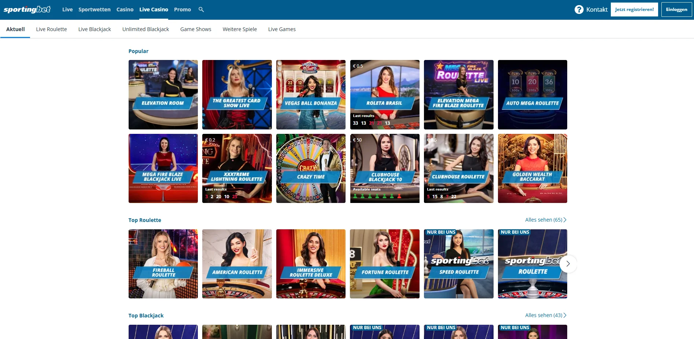Advance Top Roulette carousel with arrow
Screen dimensions: 694x339
tap(568, 264)
